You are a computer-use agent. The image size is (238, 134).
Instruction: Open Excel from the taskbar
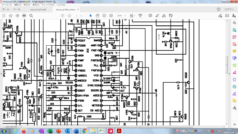click(x=50, y=131)
